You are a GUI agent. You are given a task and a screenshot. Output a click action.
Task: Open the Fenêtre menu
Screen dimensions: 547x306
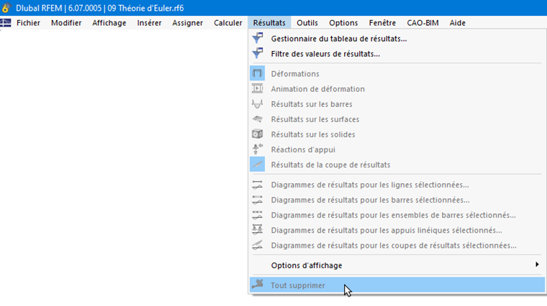(382, 23)
